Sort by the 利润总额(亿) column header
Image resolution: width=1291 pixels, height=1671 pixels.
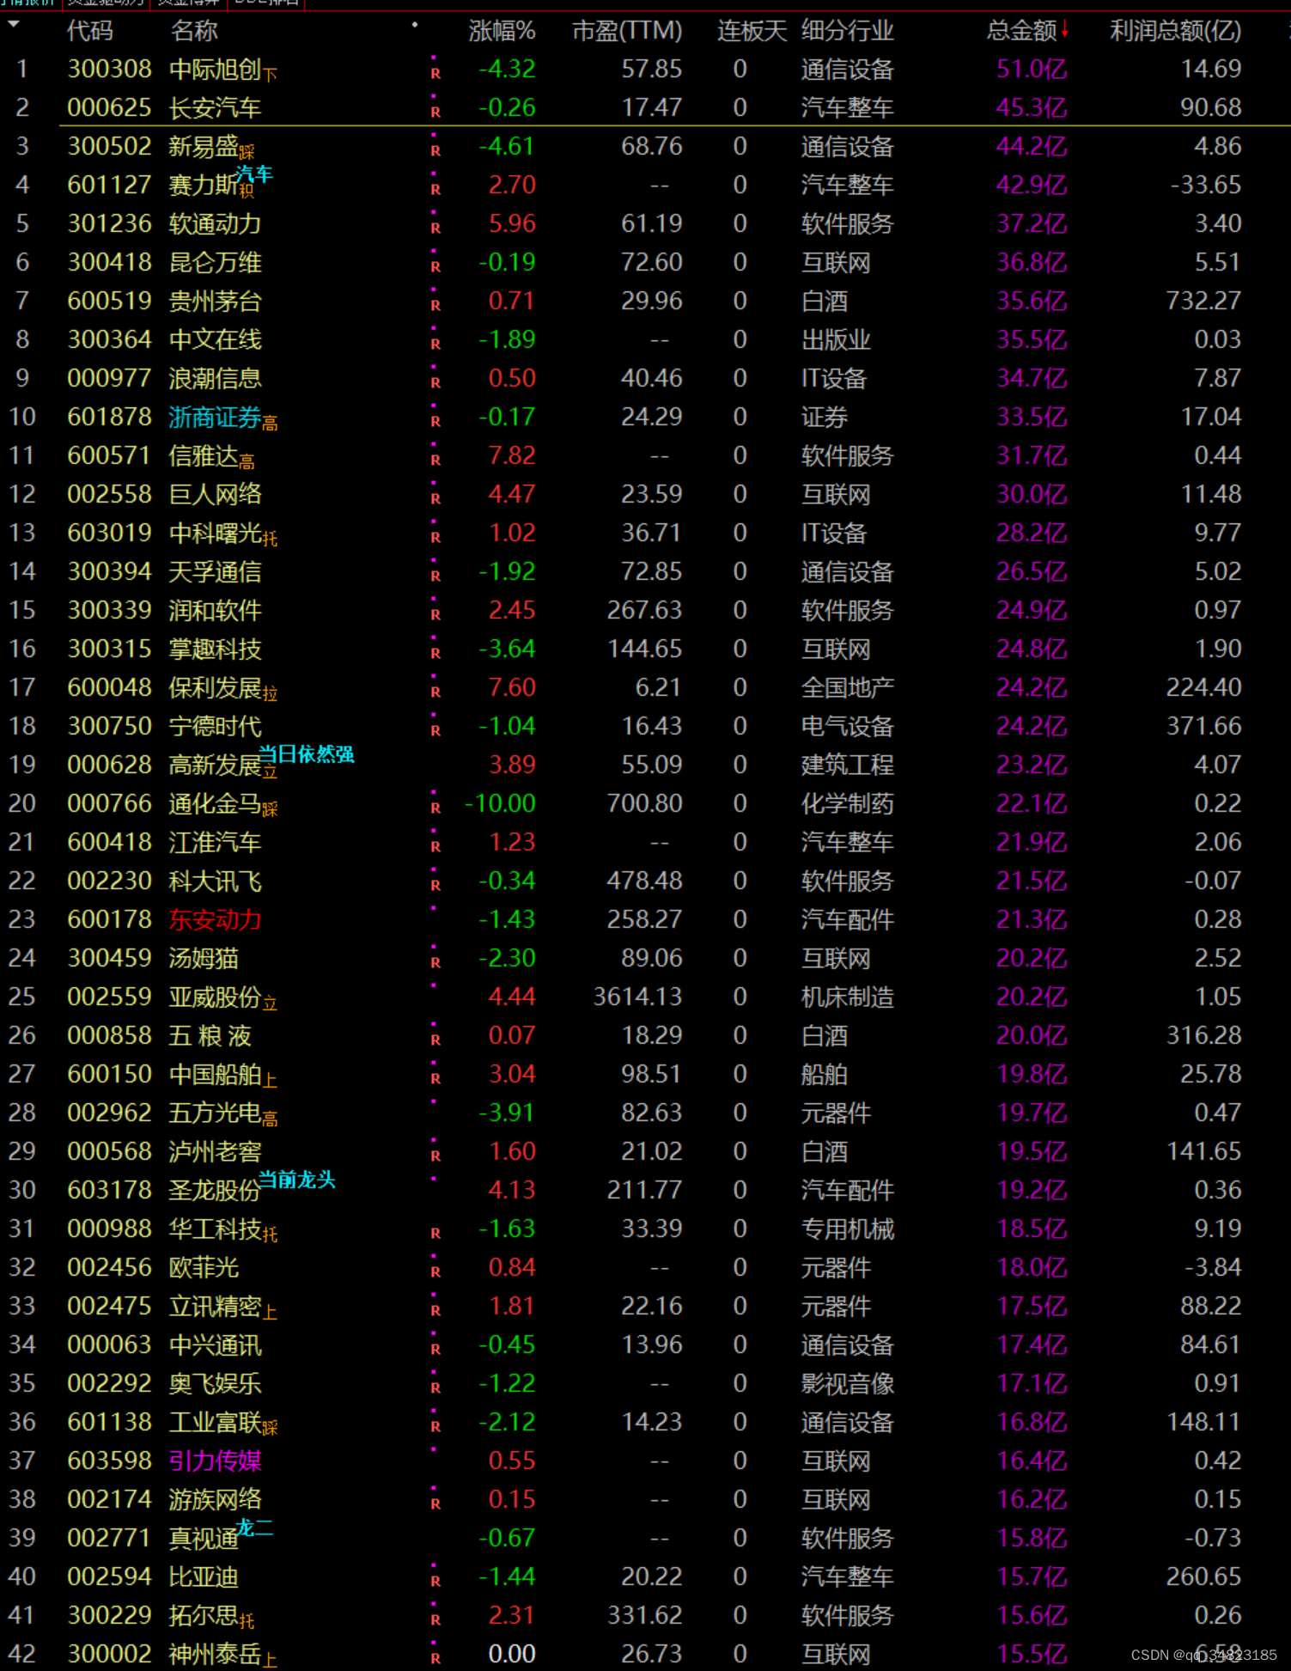[1175, 31]
